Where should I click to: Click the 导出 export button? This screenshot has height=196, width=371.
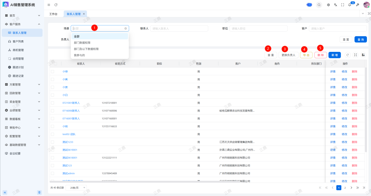pos(306,55)
